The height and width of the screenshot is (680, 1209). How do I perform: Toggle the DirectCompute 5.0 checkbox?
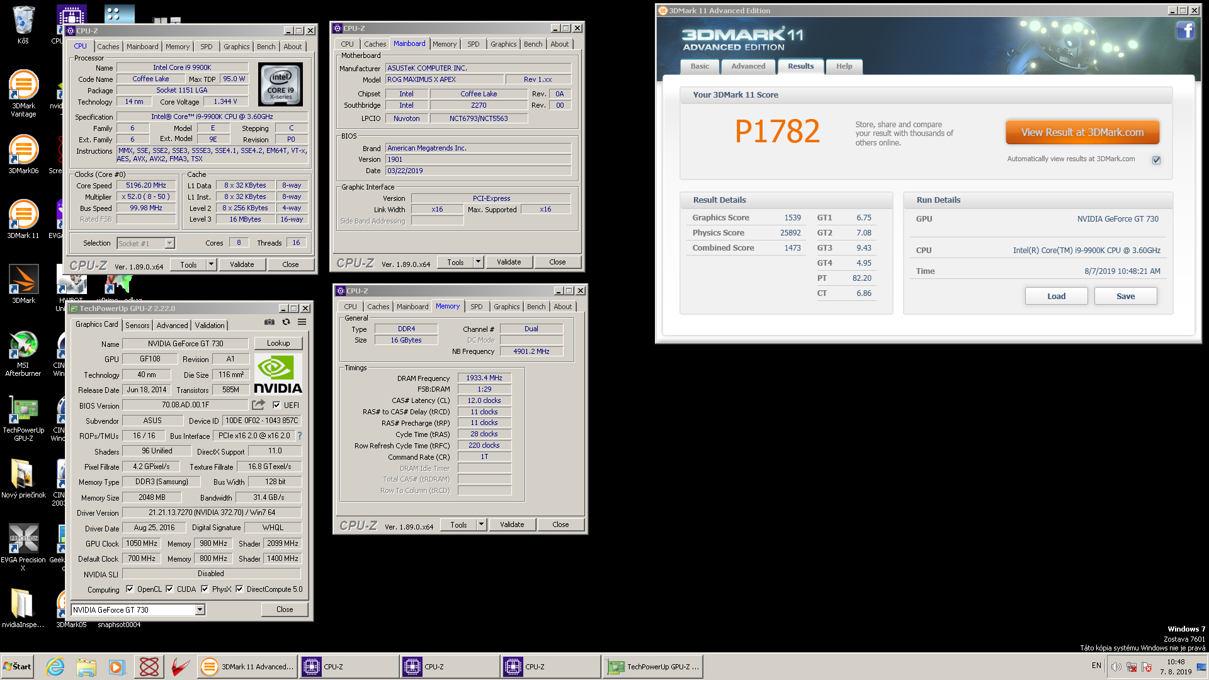[x=239, y=589]
